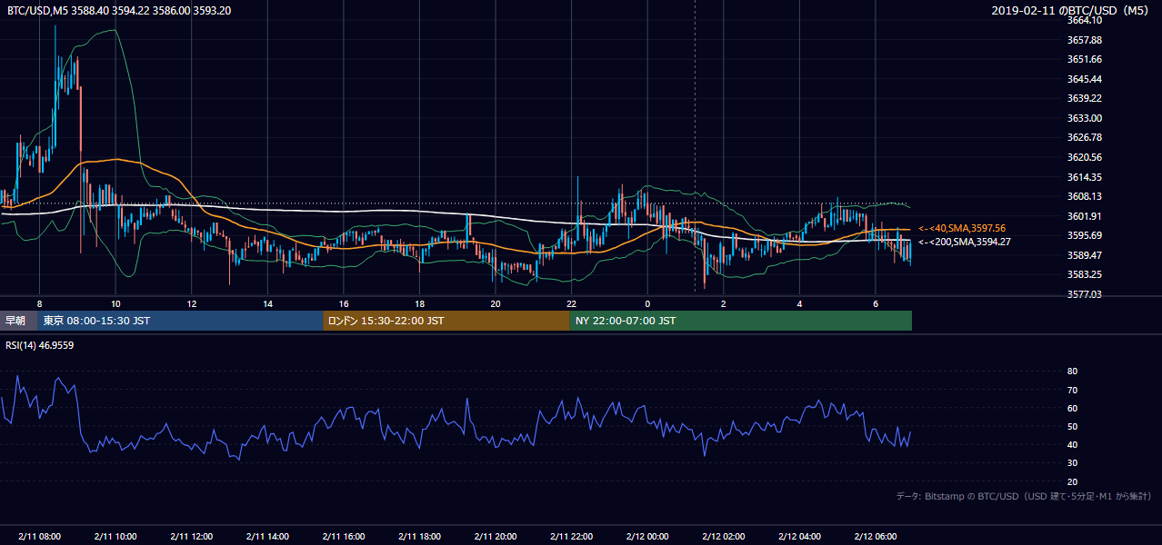
Task: Click price axis value 3620.56
Action: tap(1084, 157)
